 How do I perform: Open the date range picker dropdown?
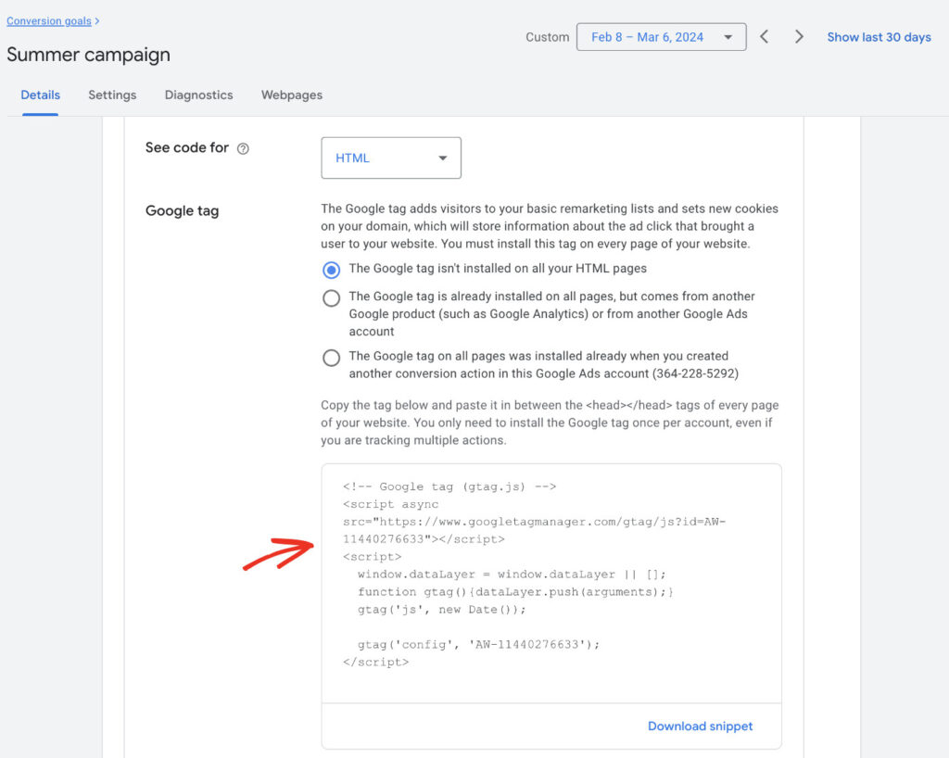pos(661,36)
